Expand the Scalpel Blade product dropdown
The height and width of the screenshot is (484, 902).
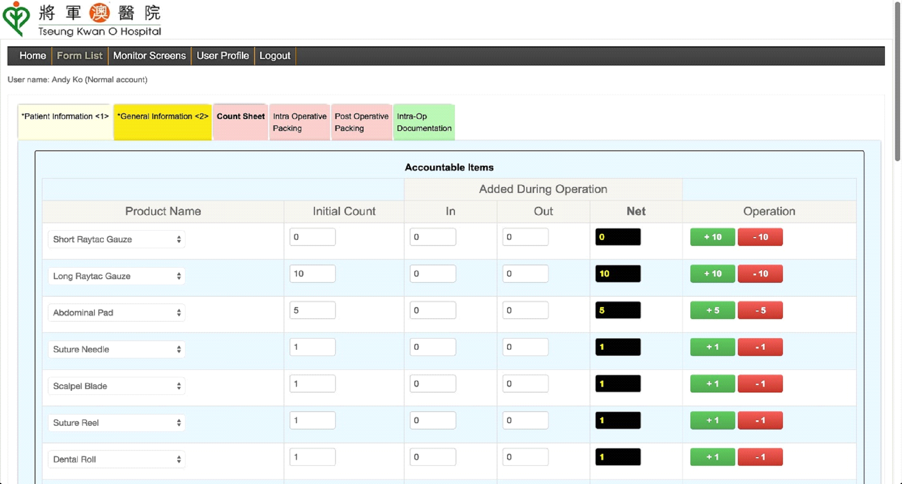pyautogui.click(x=116, y=386)
